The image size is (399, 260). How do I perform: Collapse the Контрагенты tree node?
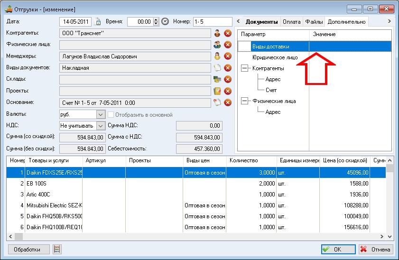pos(244,68)
